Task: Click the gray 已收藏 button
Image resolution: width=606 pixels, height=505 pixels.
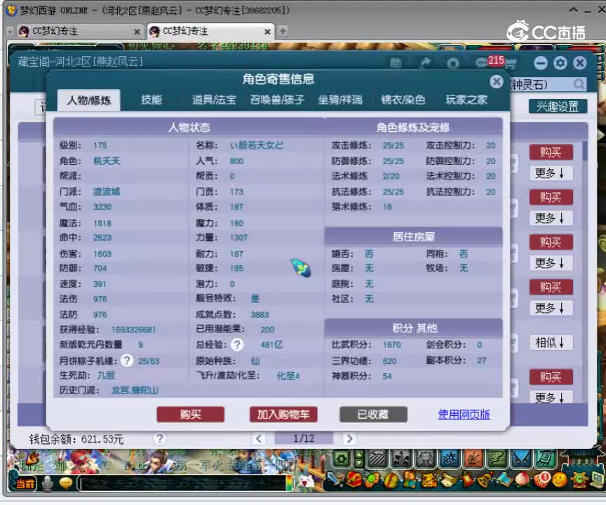Action: pyautogui.click(x=373, y=415)
